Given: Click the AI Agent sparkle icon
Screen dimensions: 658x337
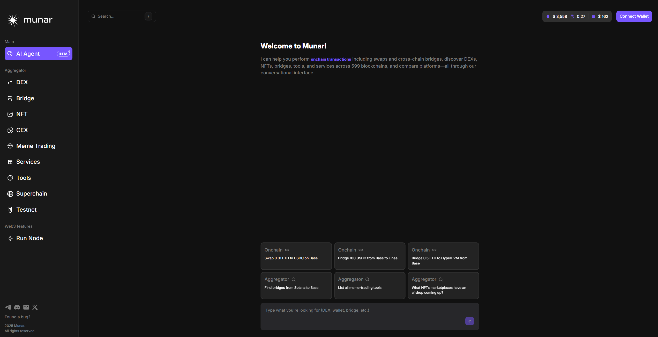Looking at the screenshot, I should point(10,53).
